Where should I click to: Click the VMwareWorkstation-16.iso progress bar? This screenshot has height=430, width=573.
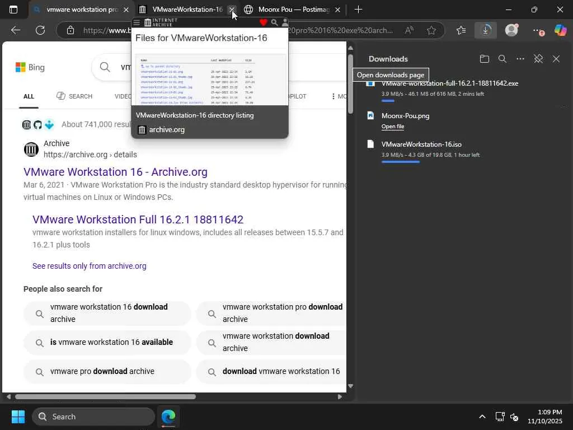click(401, 162)
